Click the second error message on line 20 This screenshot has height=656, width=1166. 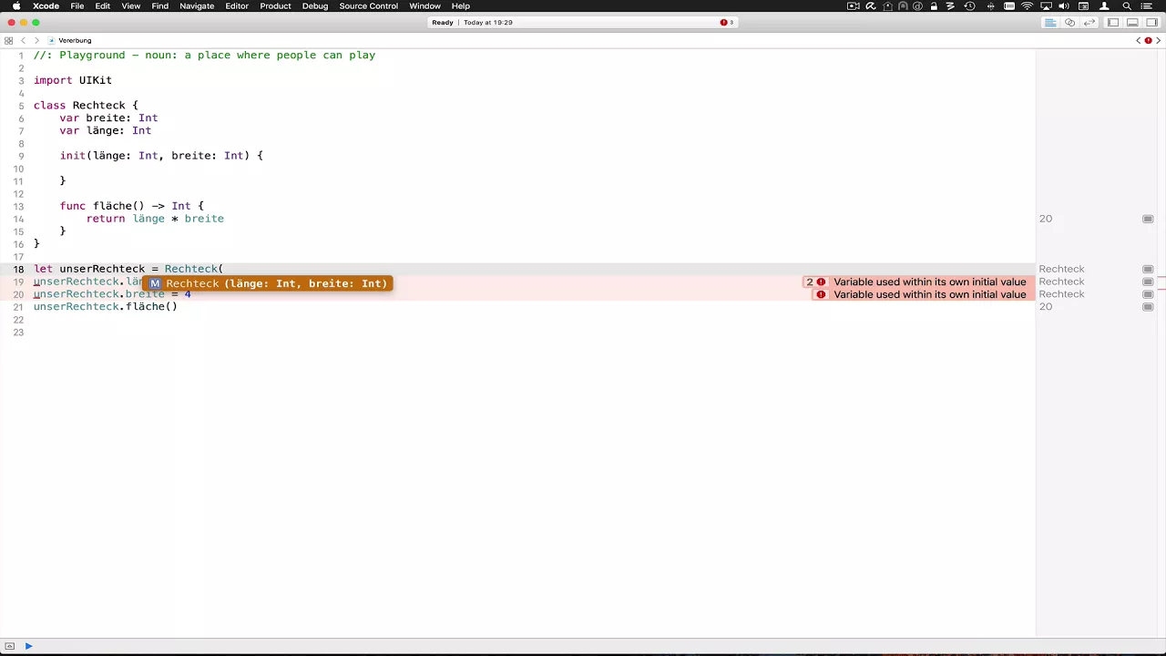coord(929,294)
